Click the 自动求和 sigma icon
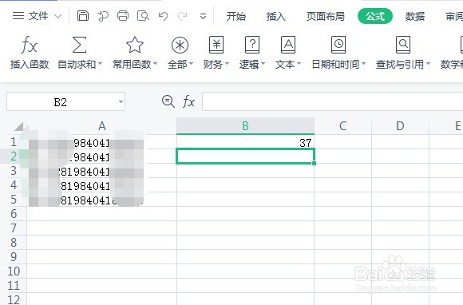 79,45
